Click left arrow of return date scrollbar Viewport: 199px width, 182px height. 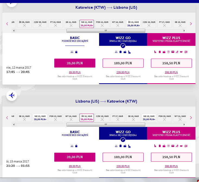[14, 124]
